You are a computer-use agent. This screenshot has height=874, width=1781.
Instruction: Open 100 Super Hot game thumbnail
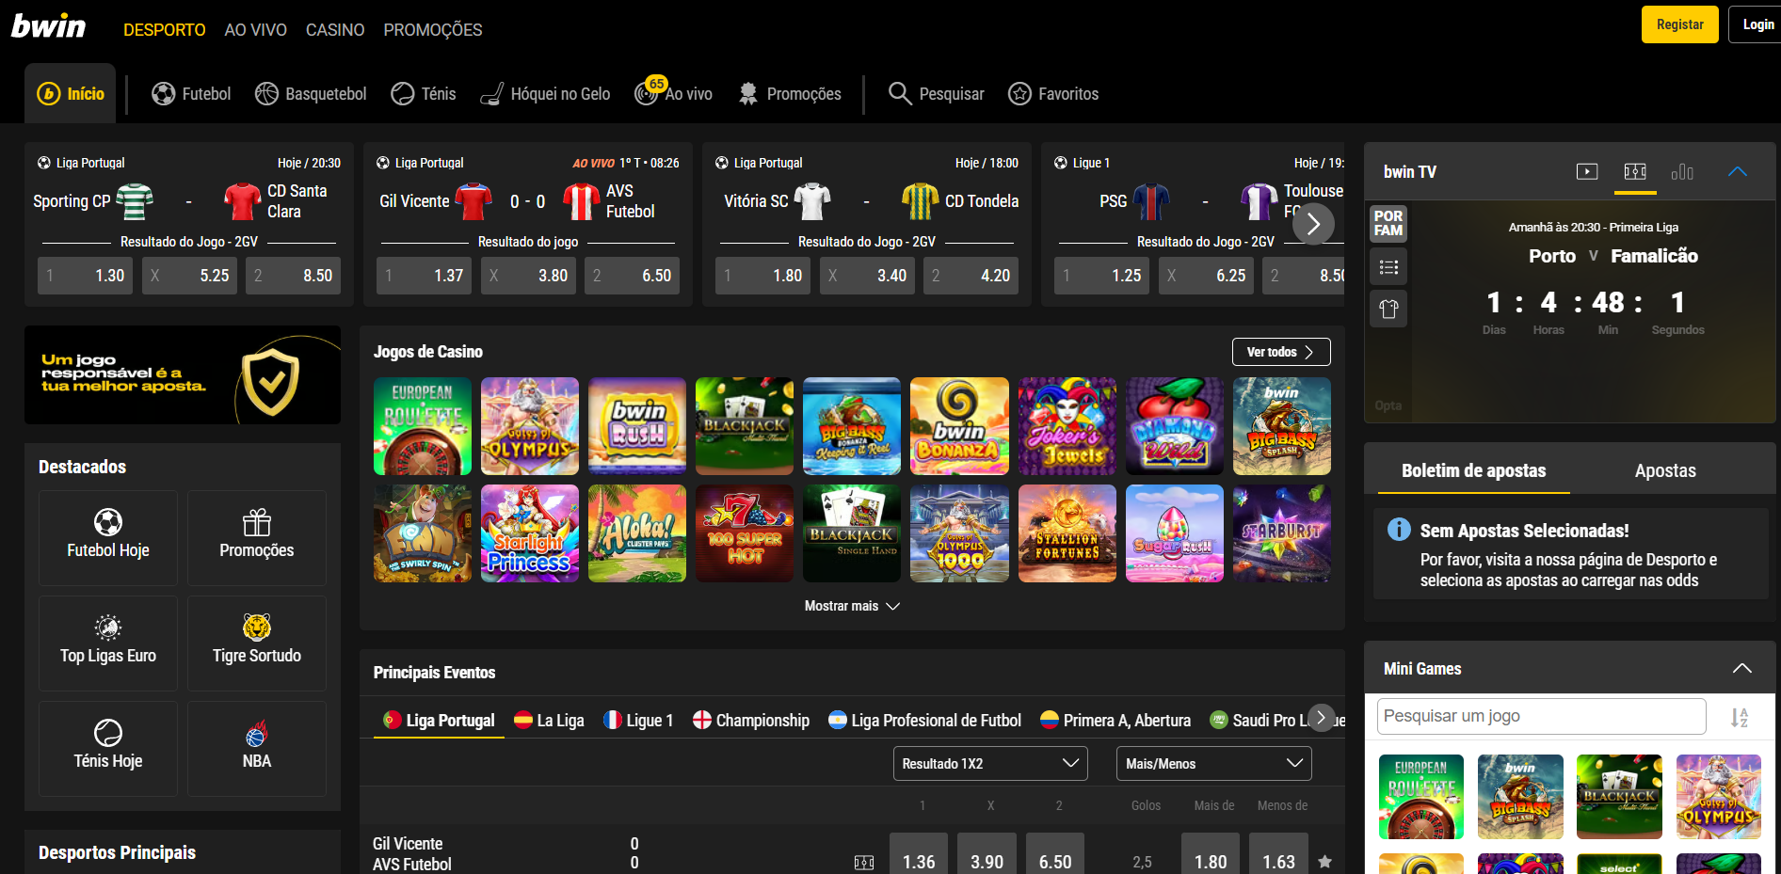[x=745, y=533]
